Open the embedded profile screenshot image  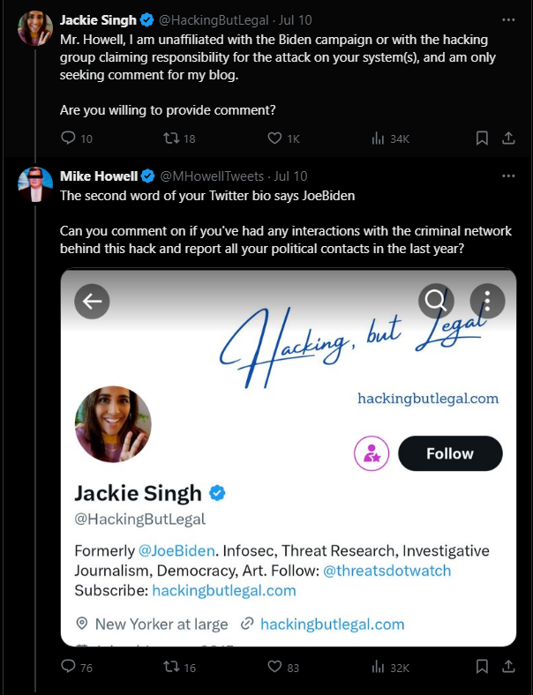[x=289, y=457]
